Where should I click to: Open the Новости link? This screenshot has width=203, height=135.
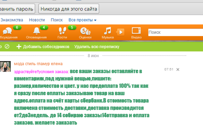point(37,20)
